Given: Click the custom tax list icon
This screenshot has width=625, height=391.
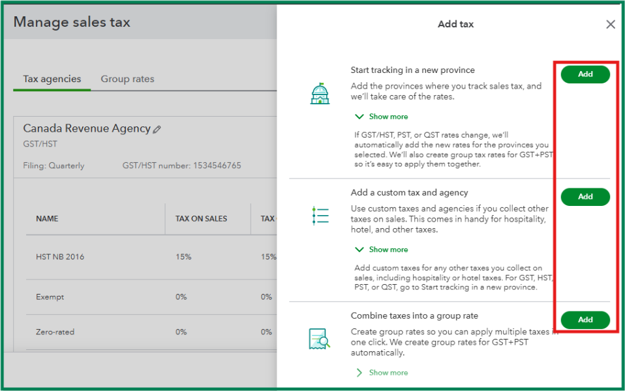Looking at the screenshot, I should coord(320,216).
